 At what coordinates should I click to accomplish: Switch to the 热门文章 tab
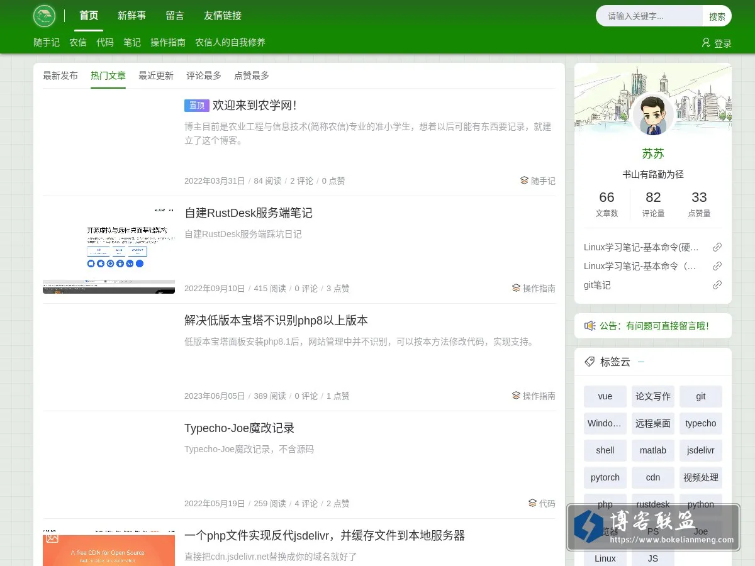[x=108, y=75]
